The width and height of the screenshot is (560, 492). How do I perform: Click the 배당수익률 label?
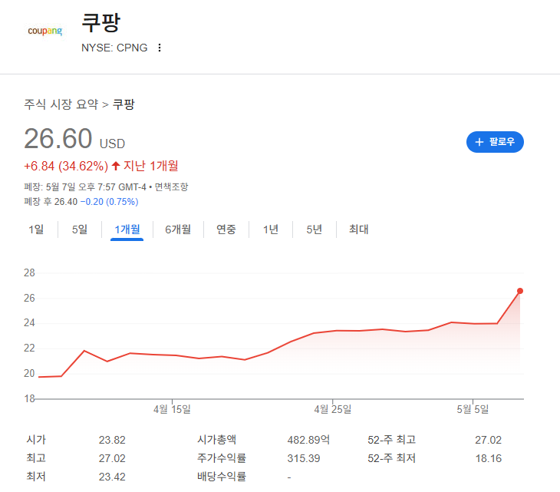click(x=222, y=477)
